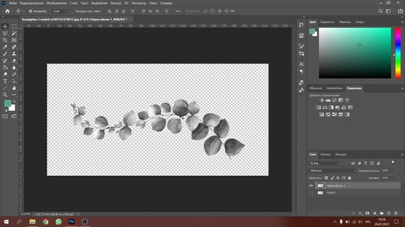405x227 pixels.
Task: Open Chrome from the taskbar
Action: (x=46, y=221)
